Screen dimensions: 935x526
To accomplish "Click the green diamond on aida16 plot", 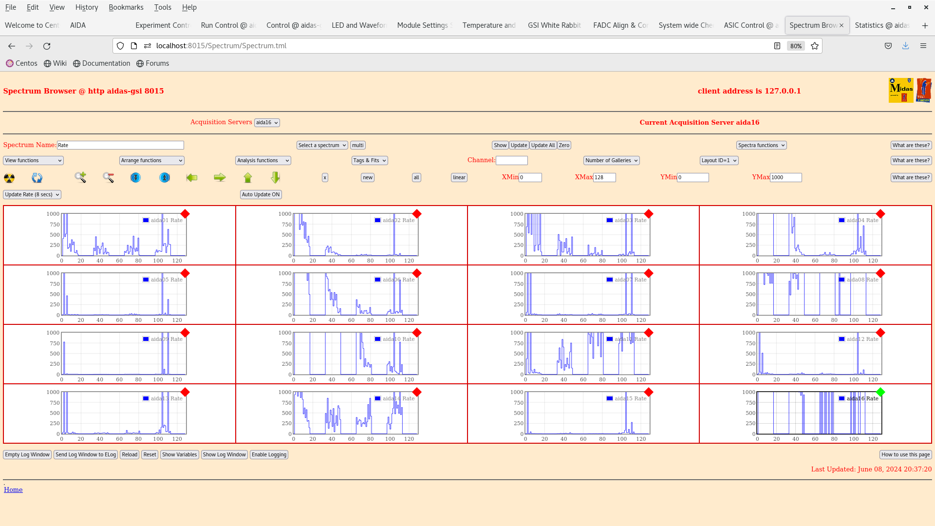I will tap(880, 392).
